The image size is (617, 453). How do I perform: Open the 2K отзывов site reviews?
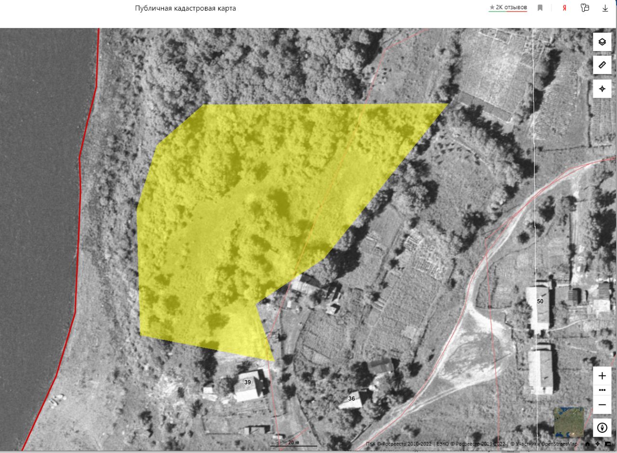pyautogui.click(x=508, y=8)
